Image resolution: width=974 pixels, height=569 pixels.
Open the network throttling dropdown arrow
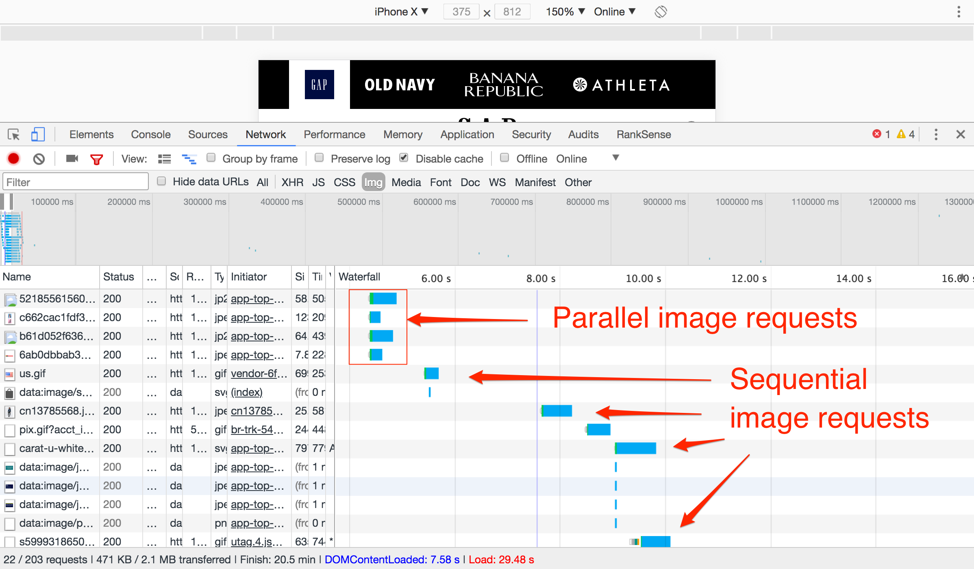(615, 158)
